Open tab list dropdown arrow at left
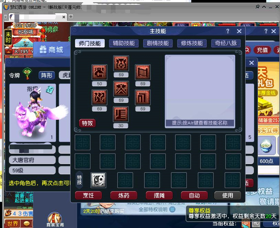The width and height of the screenshot is (280, 228). pyautogui.click(x=6, y=17)
